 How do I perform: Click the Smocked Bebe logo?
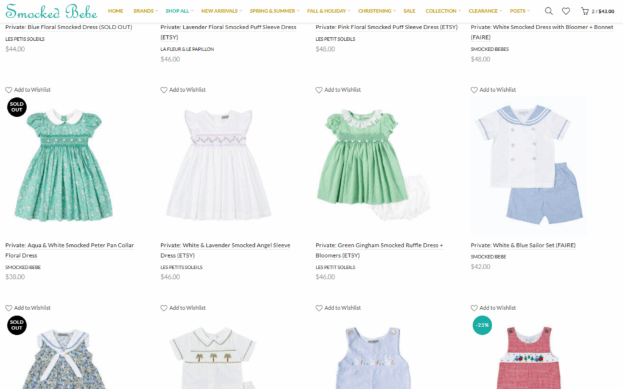click(x=51, y=12)
